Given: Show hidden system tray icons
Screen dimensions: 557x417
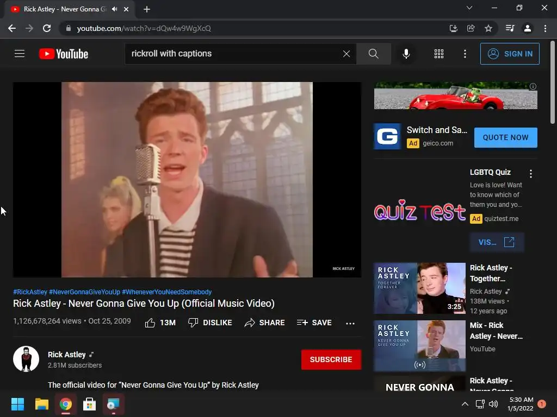Looking at the screenshot, I should (x=465, y=404).
